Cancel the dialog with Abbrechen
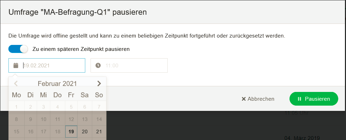 click(x=258, y=99)
